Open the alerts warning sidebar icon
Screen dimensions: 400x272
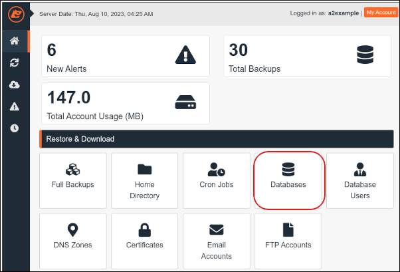[15, 106]
